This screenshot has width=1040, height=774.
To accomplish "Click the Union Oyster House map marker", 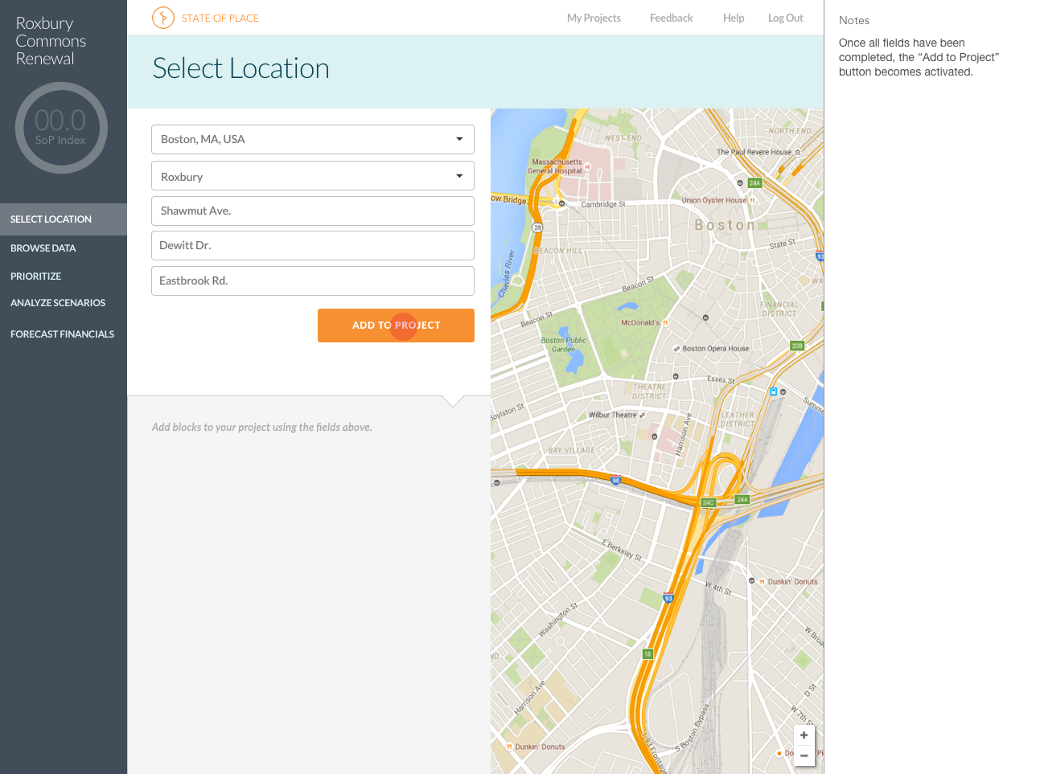I will pyautogui.click(x=752, y=200).
